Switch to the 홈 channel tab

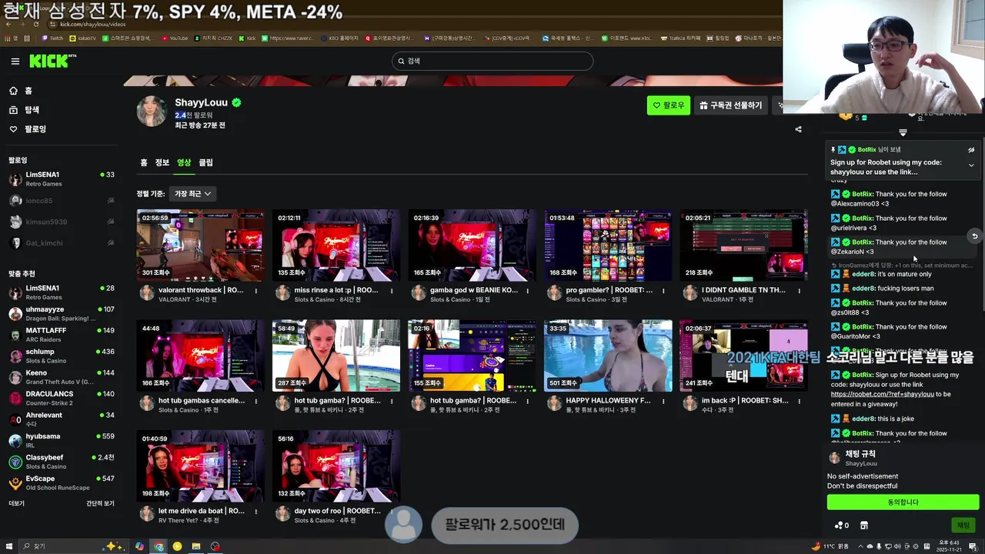(144, 162)
